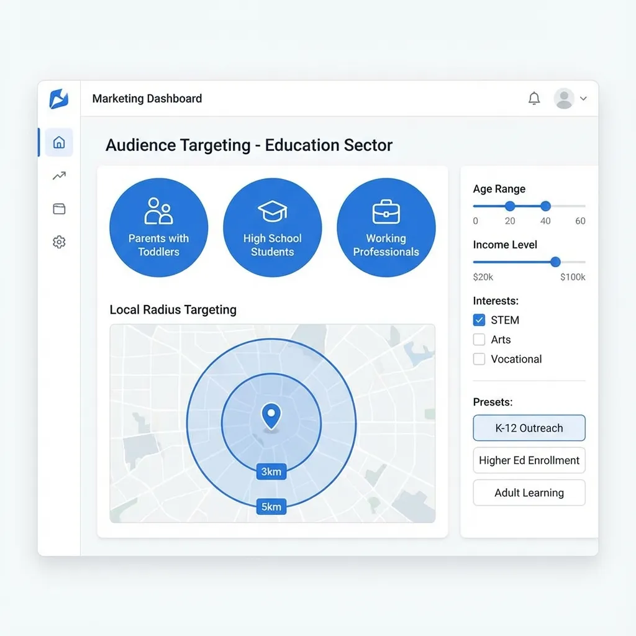Viewport: 636px width, 636px height.
Task: Click the $100k income label
Action: pyautogui.click(x=573, y=277)
